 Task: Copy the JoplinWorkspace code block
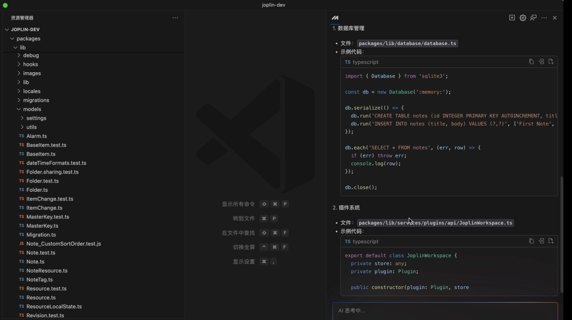(x=531, y=241)
